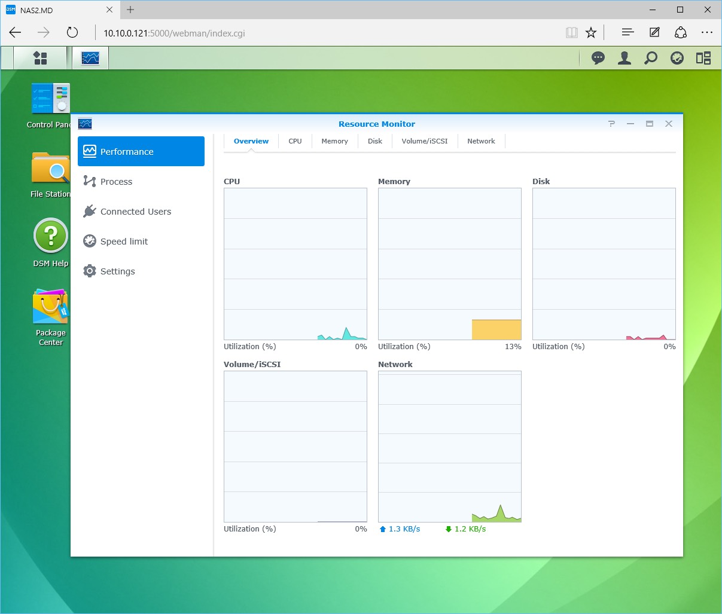Viewport: 722px width, 614px height.
Task: Switch to the Network tab
Action: pos(481,141)
